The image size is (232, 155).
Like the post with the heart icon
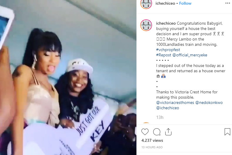tap(145, 132)
